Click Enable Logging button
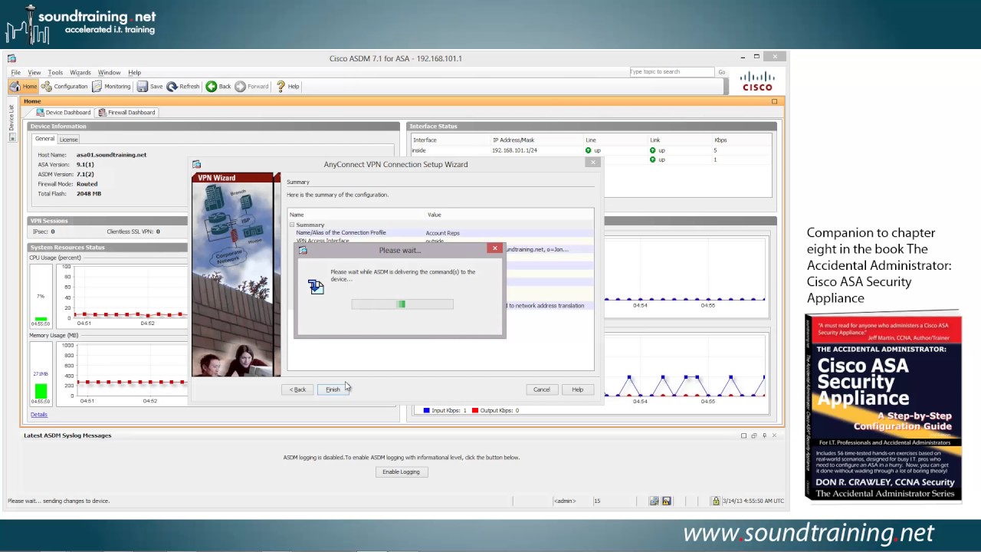 click(x=402, y=472)
